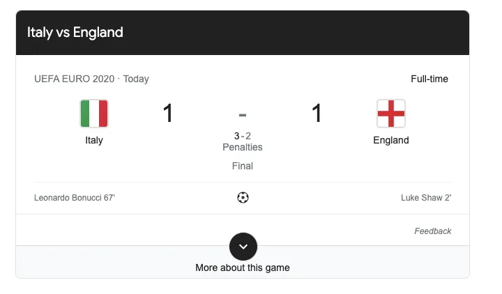
Task: Click England's score of 1
Action: coord(317,114)
